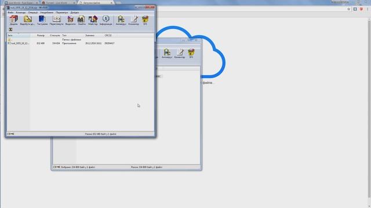Open the Help (Довідка) menu

point(75,13)
